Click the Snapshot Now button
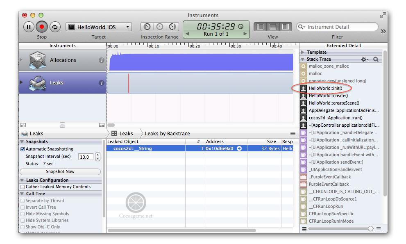 click(60, 172)
